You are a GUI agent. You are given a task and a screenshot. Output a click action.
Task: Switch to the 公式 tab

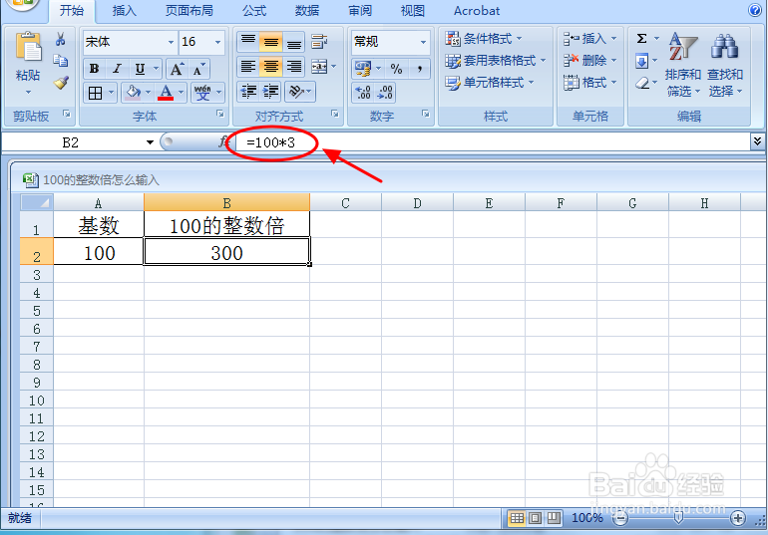pos(254,10)
